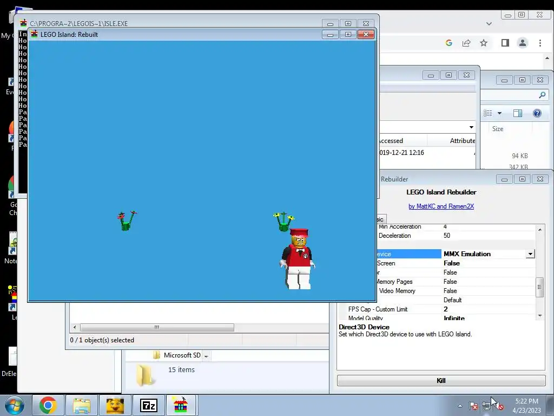The image size is (554, 416).
Task: Open 7-Zip from the taskbar
Action: point(148,405)
